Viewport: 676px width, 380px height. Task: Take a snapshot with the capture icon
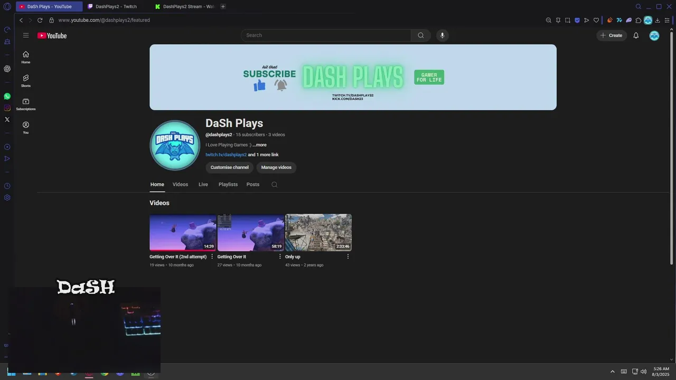[568, 20]
